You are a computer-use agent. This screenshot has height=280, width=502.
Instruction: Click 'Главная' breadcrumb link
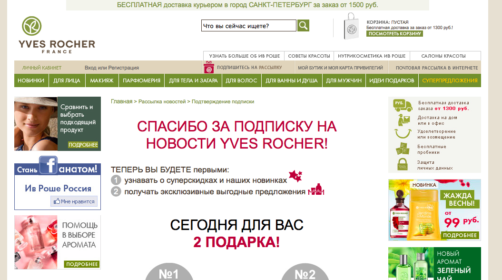tap(122, 101)
